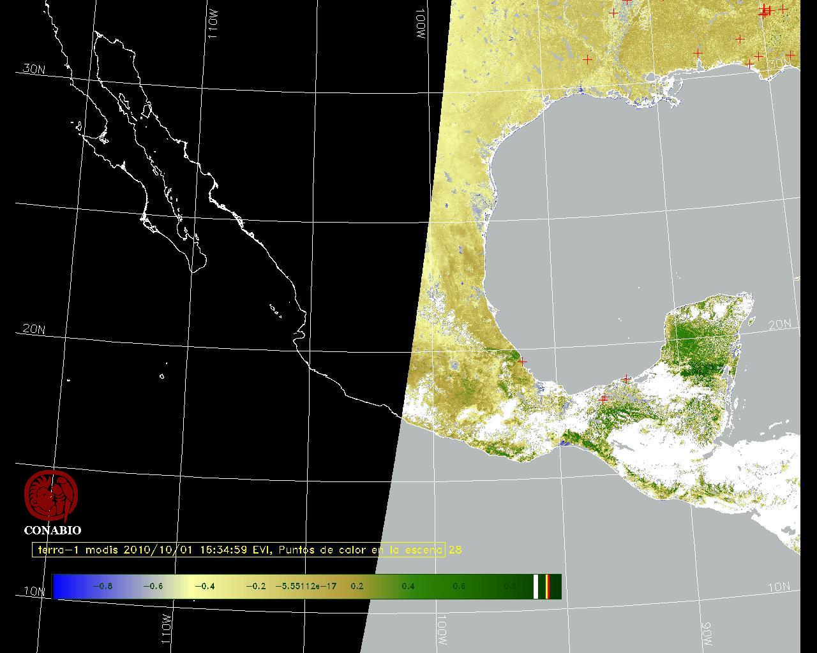Image resolution: width=817 pixels, height=653 pixels.
Task: Click the 110W longitude label at the top
Action: point(214,25)
